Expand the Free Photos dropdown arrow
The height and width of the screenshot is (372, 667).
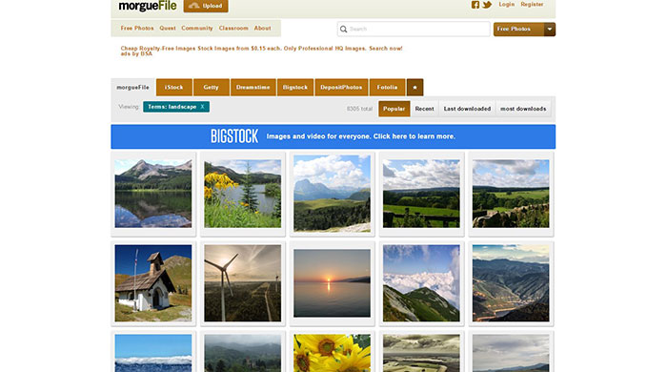(x=550, y=29)
